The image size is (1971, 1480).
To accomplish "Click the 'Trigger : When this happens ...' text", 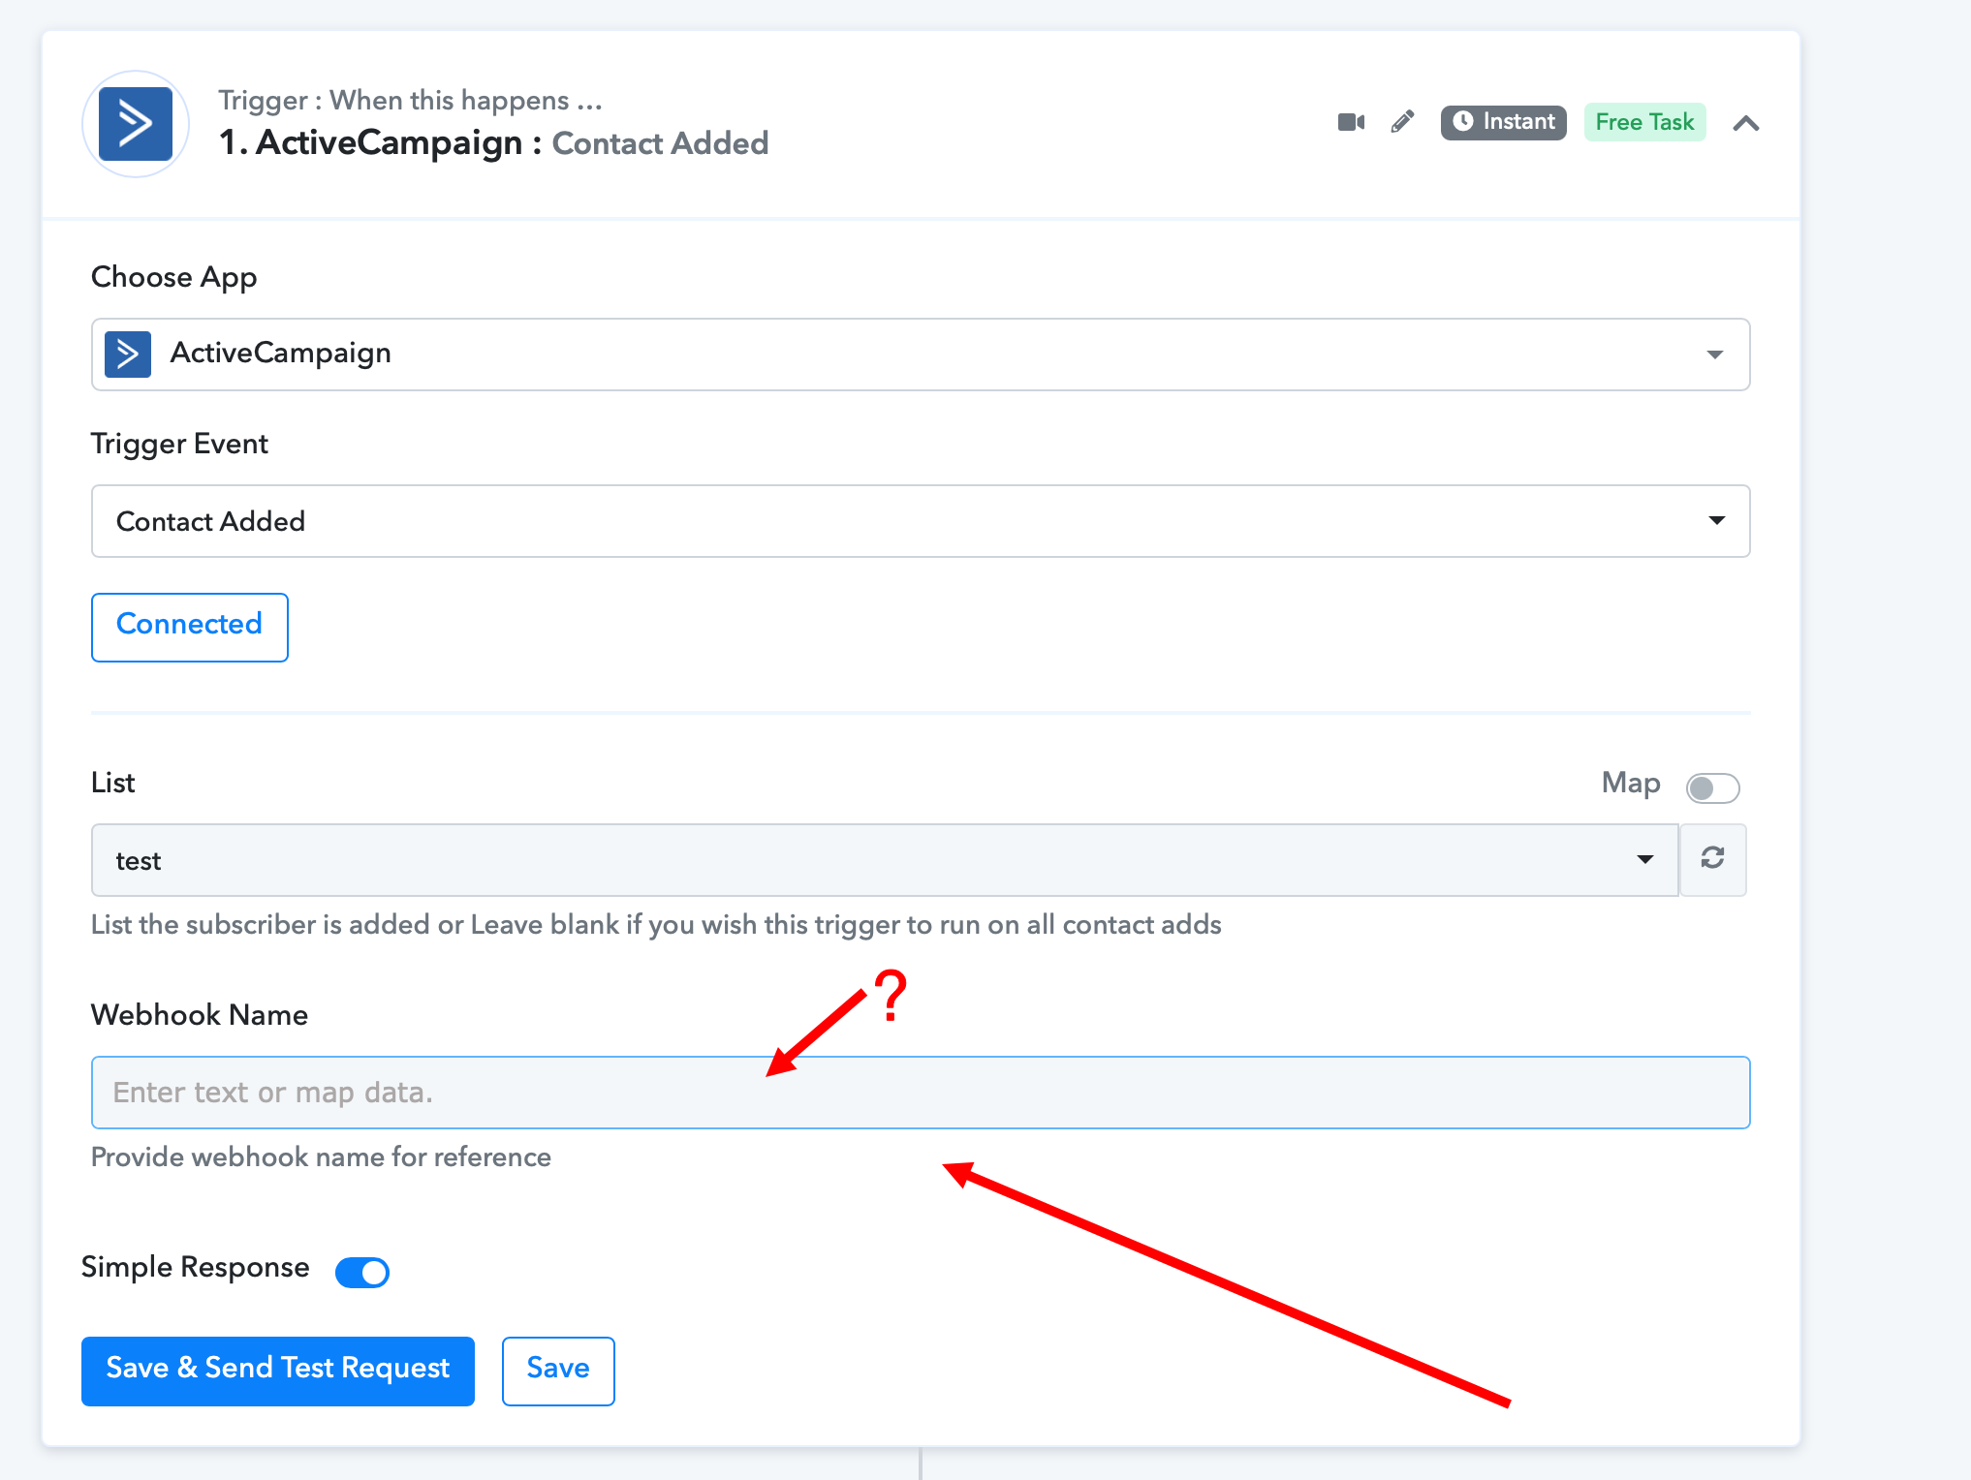I will pos(410,101).
